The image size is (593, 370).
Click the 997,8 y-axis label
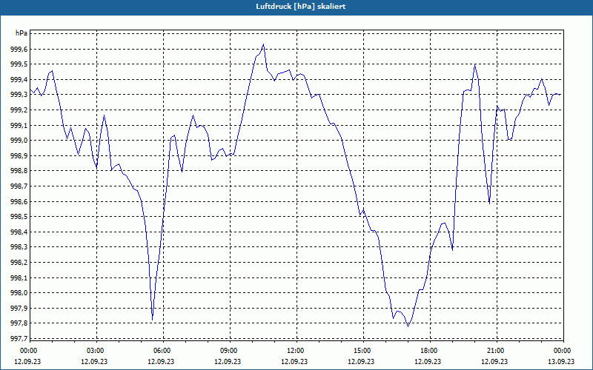pos(19,323)
